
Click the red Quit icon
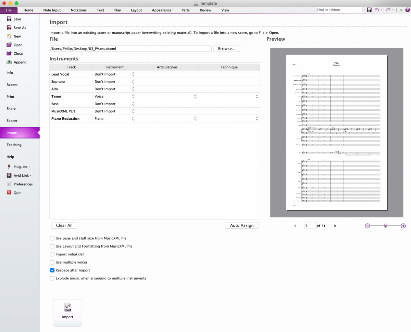(9, 193)
